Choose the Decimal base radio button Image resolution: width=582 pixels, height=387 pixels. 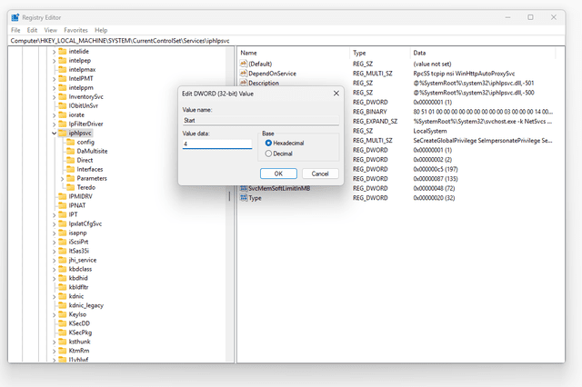pos(268,154)
